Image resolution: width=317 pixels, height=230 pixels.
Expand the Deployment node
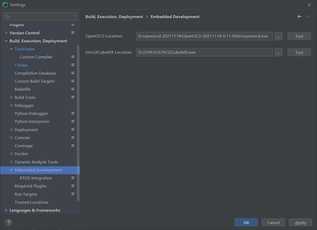(x=11, y=130)
